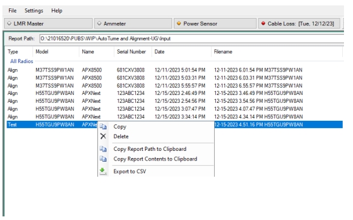353x220 pixels.
Task: Select the Align row dated 12/15/2023 3:34:14 PM
Action: pos(175,117)
